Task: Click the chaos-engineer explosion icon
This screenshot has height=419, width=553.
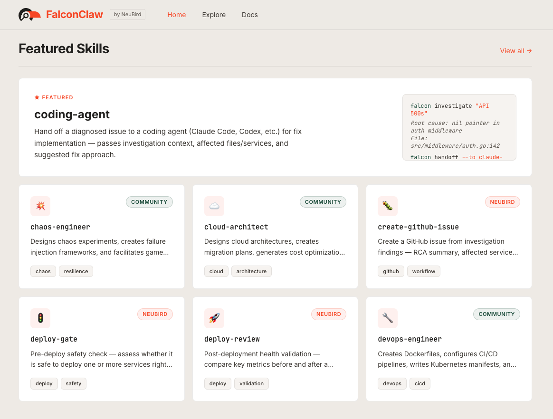Action: click(x=40, y=206)
